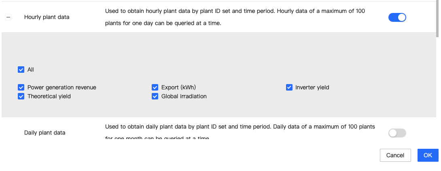Viewport: 441px width, 171px height.
Task: Uncheck the All checkbox
Action: (21, 70)
